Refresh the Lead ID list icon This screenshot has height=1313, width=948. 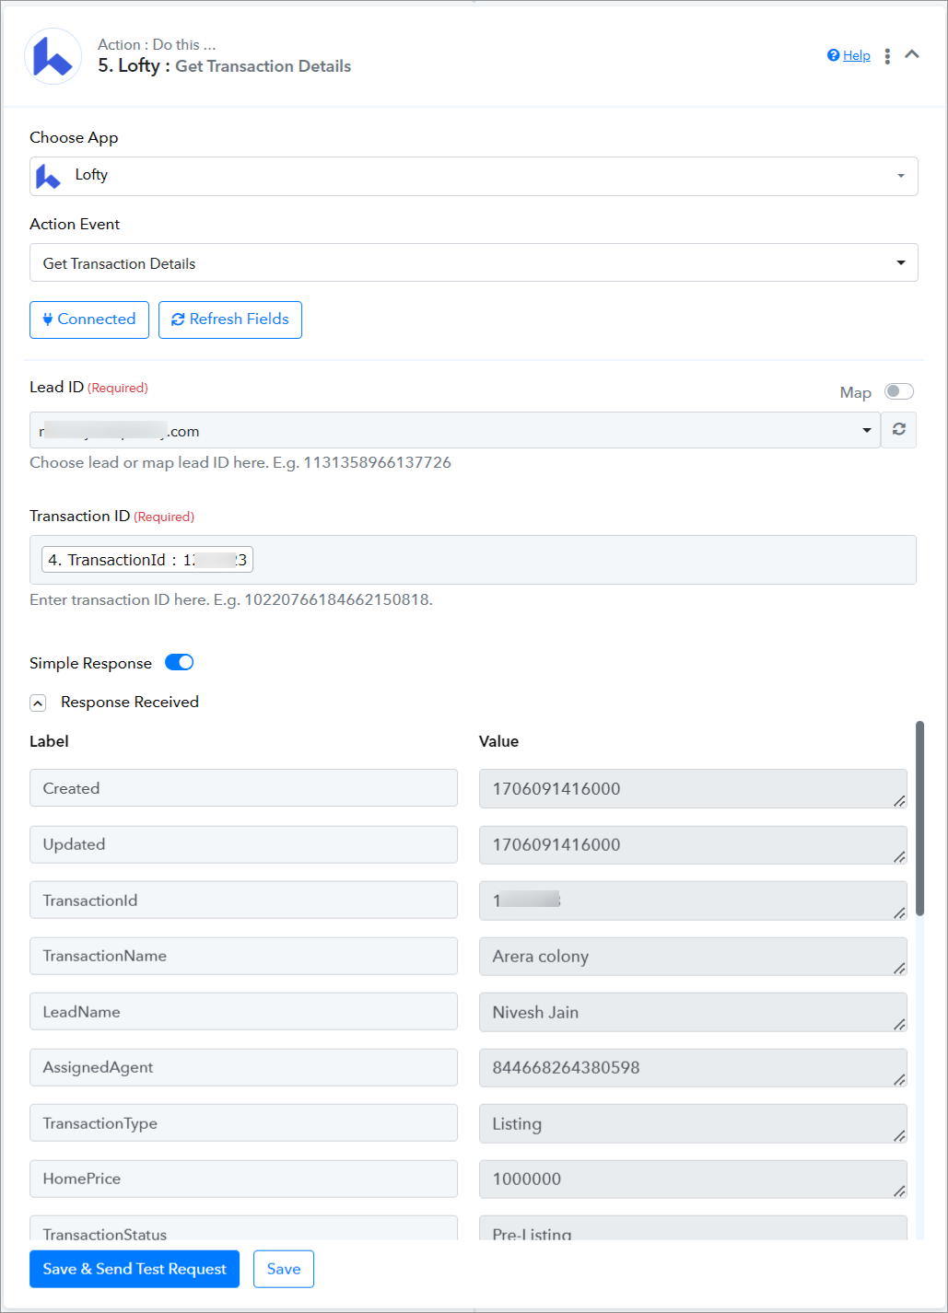click(899, 430)
